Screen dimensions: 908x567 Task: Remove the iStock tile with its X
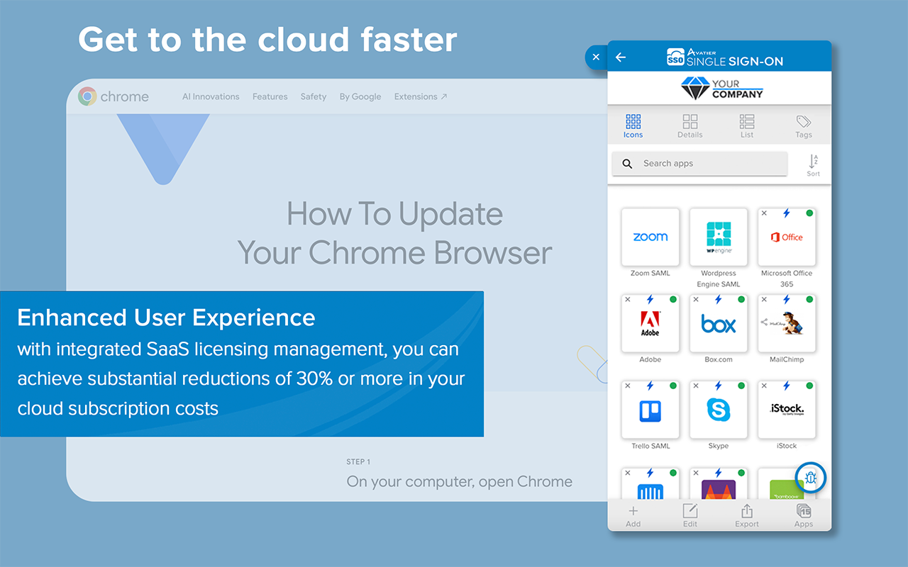click(764, 386)
